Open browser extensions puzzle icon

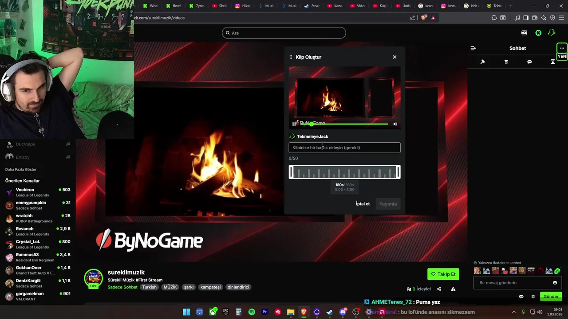pos(494,18)
